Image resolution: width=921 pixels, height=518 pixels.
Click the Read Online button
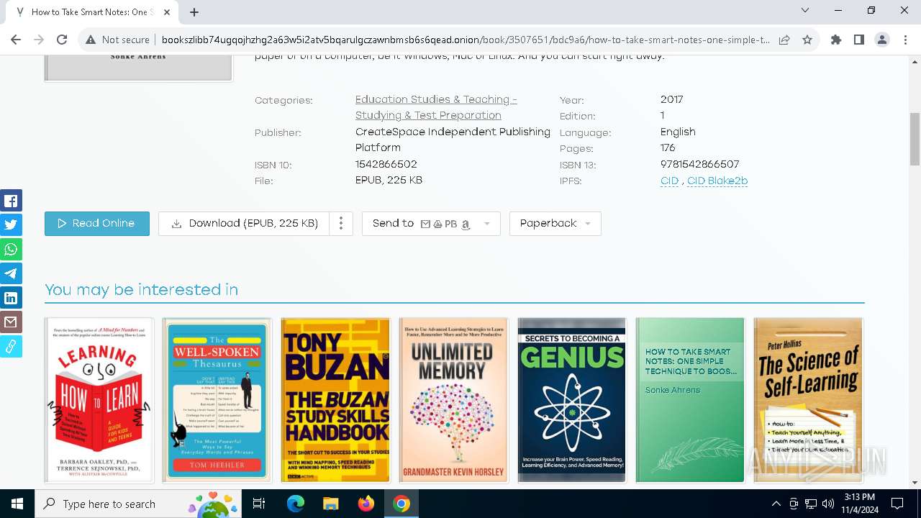pyautogui.click(x=97, y=224)
